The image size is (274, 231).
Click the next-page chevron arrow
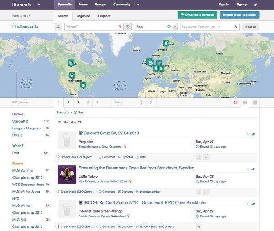pyautogui.click(x=141, y=103)
